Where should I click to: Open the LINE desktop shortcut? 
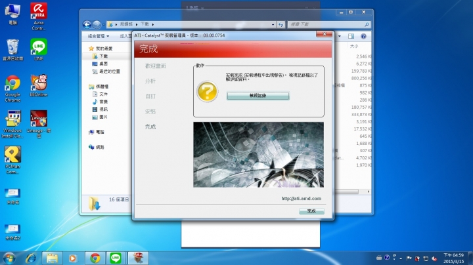tap(39, 50)
